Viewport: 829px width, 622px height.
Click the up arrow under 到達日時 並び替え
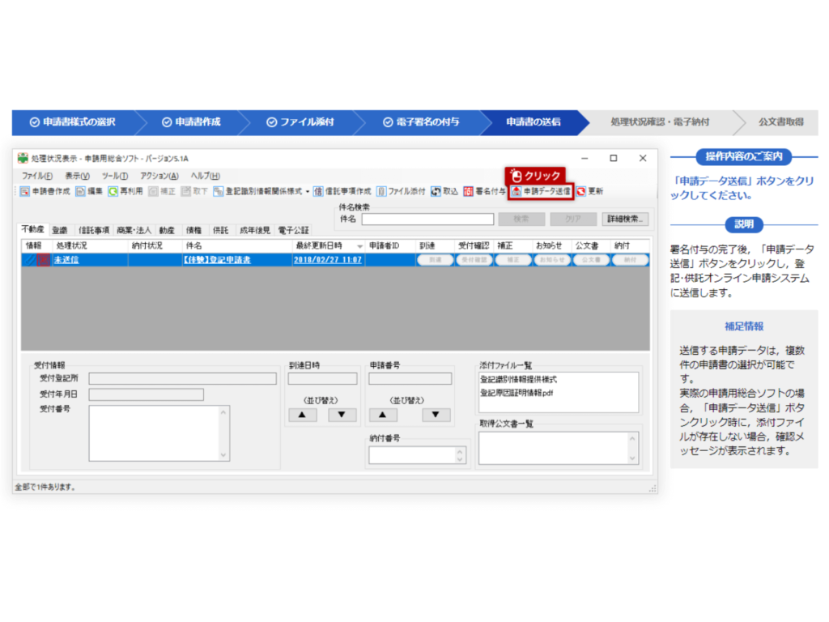[303, 415]
